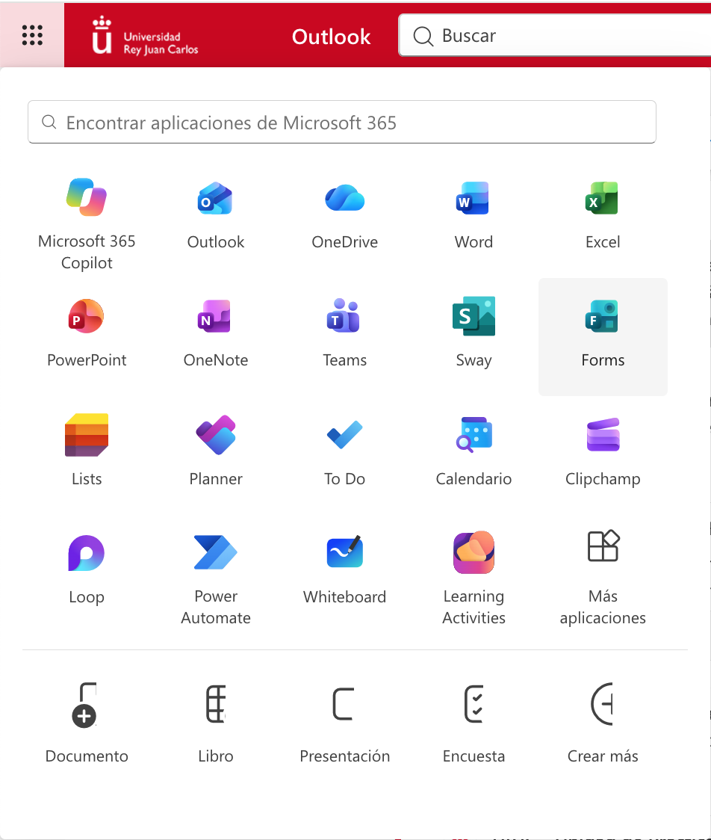
Task: Launch the Outlook app tile
Action: [x=216, y=219]
